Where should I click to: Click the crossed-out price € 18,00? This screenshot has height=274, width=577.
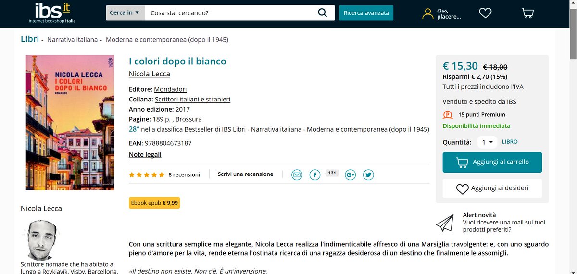pos(495,67)
